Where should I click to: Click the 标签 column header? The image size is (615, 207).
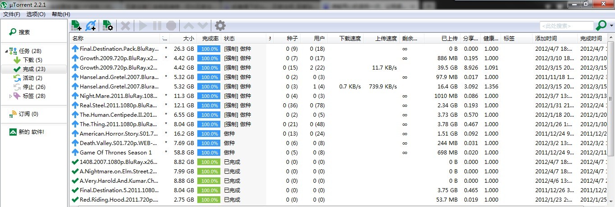coord(517,39)
